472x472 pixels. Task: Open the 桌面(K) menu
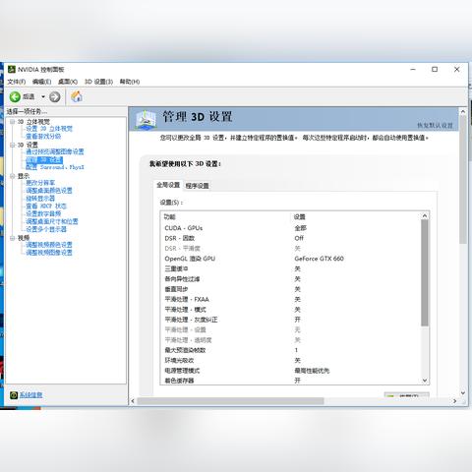(x=68, y=82)
